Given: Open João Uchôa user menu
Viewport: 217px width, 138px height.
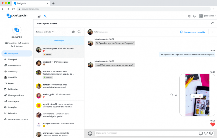Looking at the screenshot, I should pyautogui.click(x=207, y=16).
